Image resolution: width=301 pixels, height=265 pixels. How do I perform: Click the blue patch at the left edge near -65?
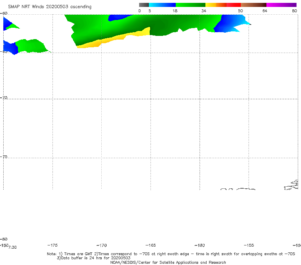click(10, 48)
